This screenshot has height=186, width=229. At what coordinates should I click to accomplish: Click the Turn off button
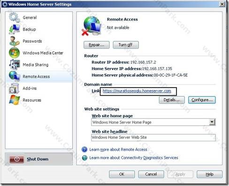126,45
